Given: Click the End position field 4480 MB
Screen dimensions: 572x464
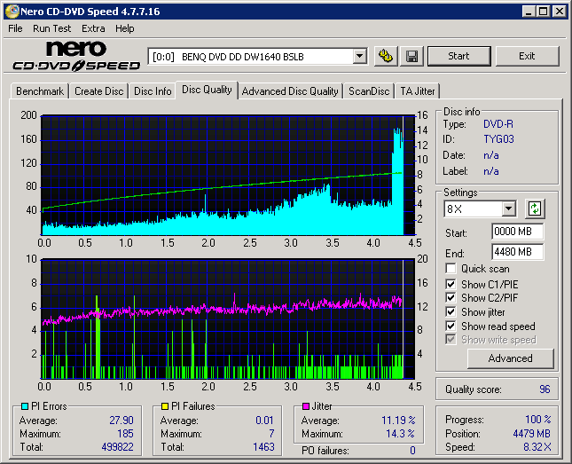Looking at the screenshot, I should click(x=517, y=252).
